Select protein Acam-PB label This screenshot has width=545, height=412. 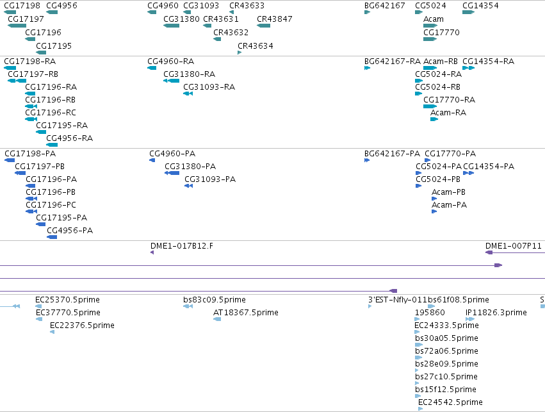tap(448, 192)
